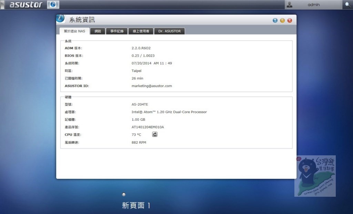The image size is (353, 214).
Task: Open the 事件記錄 tab
Action: (117, 31)
